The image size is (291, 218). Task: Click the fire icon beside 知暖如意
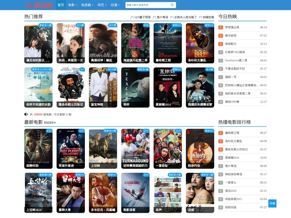pyautogui.click(x=200, y=17)
